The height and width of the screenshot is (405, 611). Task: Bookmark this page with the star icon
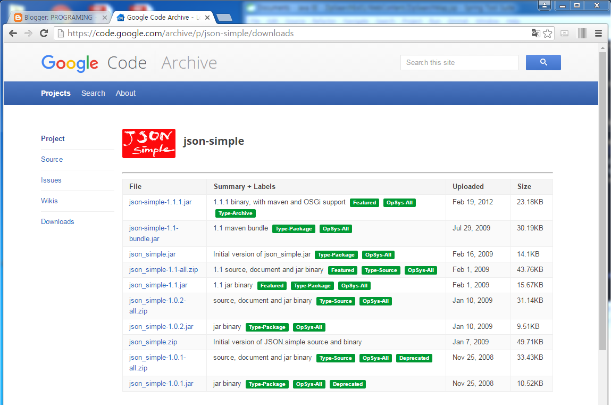point(548,34)
